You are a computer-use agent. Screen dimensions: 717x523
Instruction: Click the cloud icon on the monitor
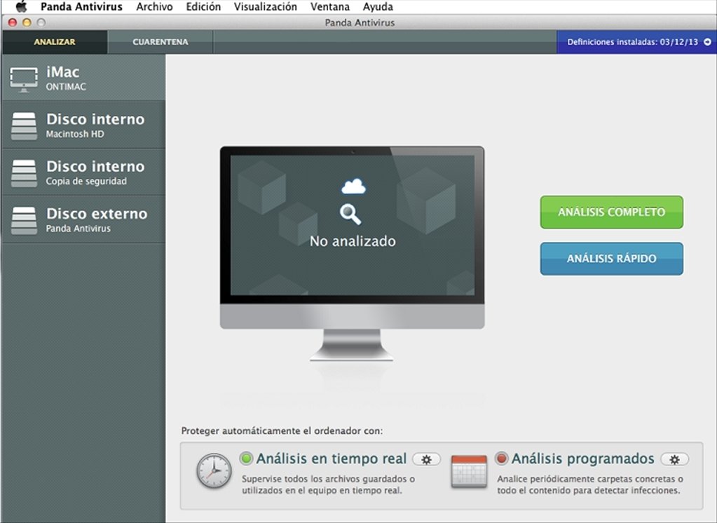point(353,186)
